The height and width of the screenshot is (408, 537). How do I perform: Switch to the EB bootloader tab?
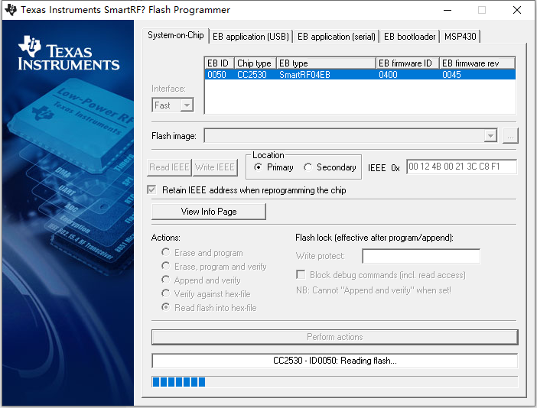[x=409, y=37]
